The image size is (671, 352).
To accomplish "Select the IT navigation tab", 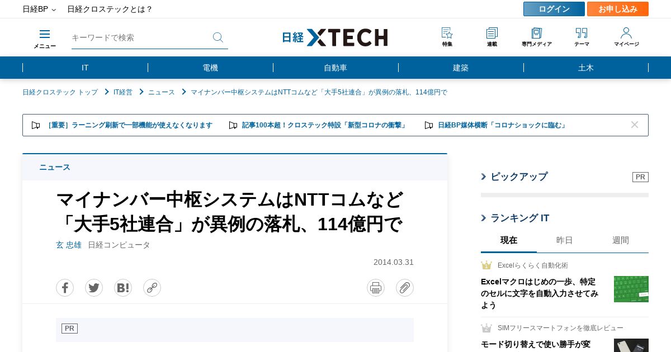I will click(85, 68).
